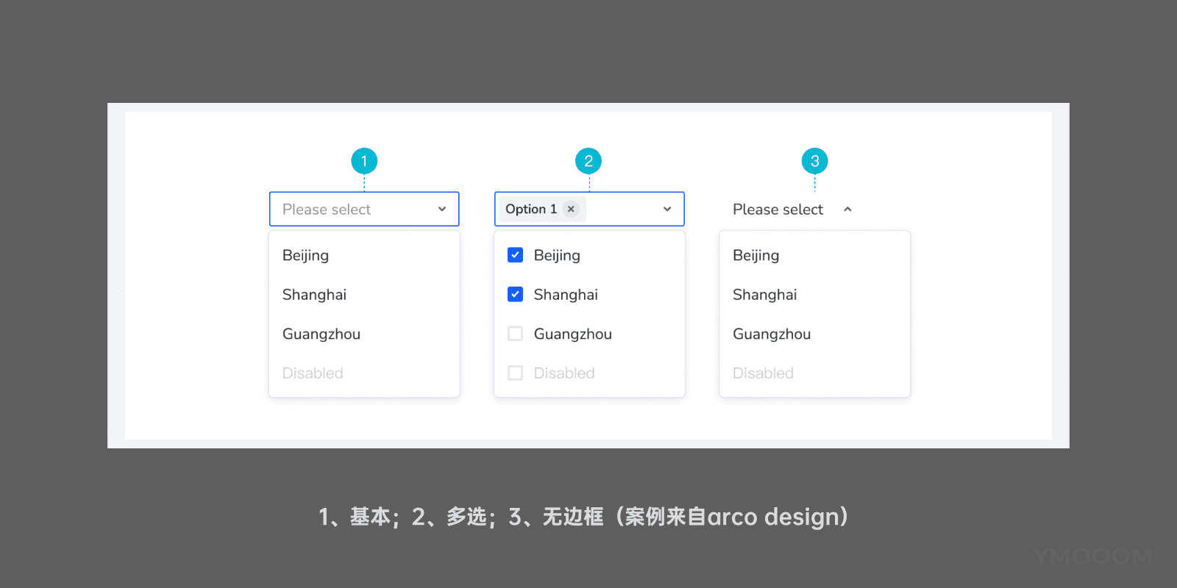Click the Shanghai text label in the multi-select list
The height and width of the screenshot is (588, 1177).
click(566, 295)
